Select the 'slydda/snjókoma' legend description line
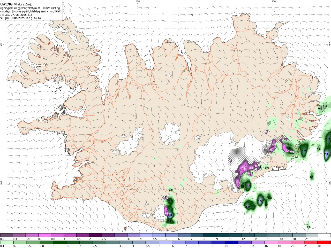 point(31,11)
